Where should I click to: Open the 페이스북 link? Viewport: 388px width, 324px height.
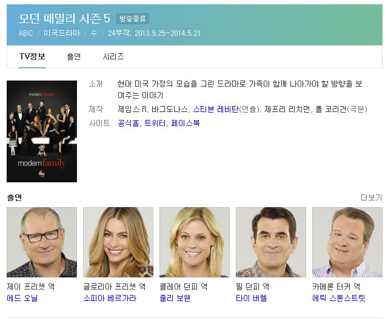(186, 123)
